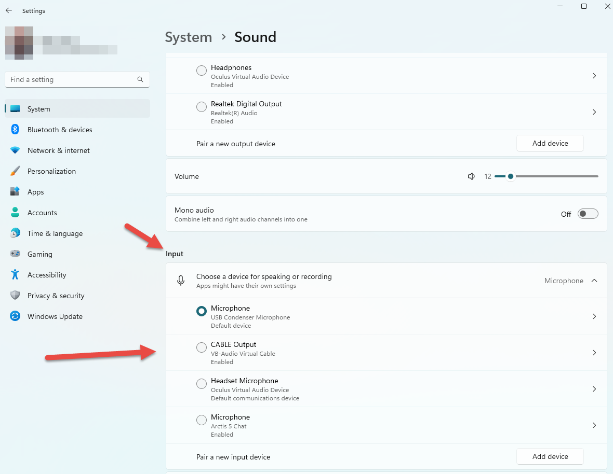The width and height of the screenshot is (613, 474).
Task: Click the volume speaker icon
Action: point(471,176)
